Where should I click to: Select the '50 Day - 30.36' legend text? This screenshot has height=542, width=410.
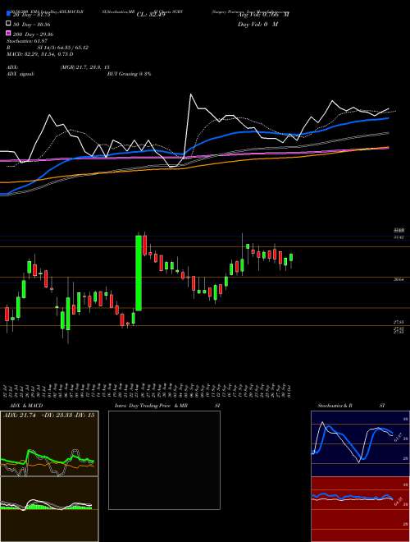32,25
